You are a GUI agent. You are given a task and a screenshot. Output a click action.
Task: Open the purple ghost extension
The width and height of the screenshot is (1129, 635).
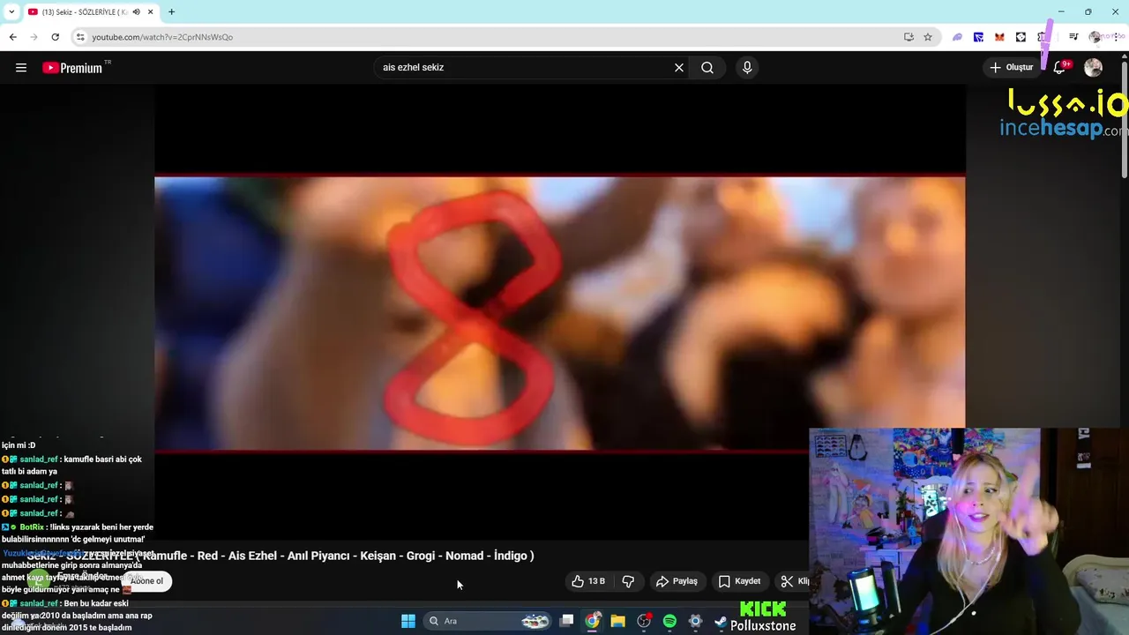click(957, 37)
